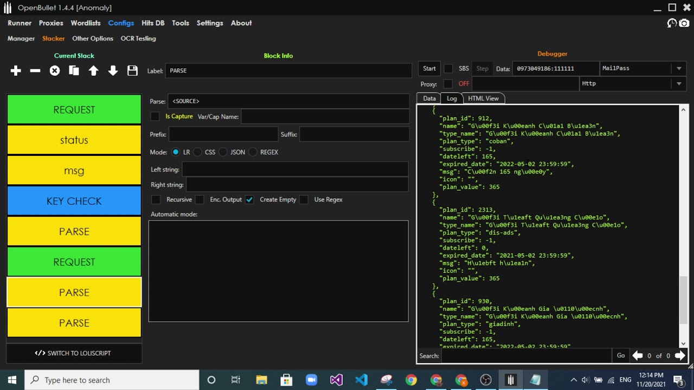Image resolution: width=694 pixels, height=390 pixels.
Task: Click the camera screenshot icon in the title bar
Action: click(x=685, y=23)
